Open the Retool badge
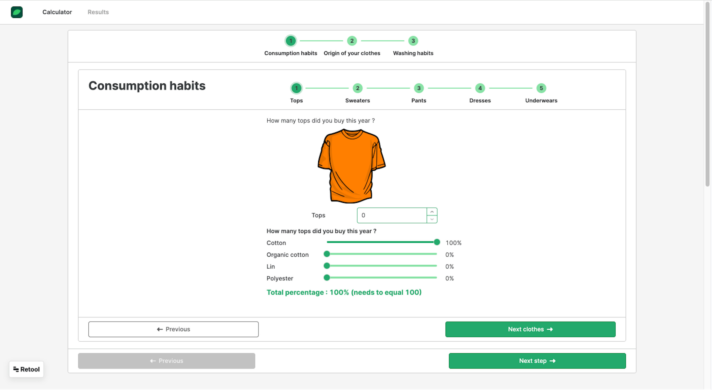This screenshot has width=712, height=390. tap(26, 369)
